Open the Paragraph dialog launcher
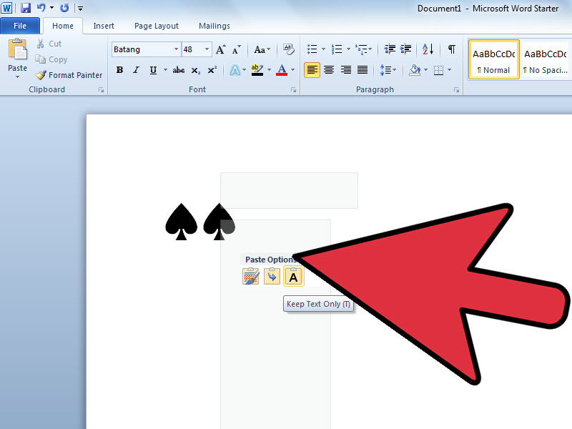 pyautogui.click(x=456, y=90)
